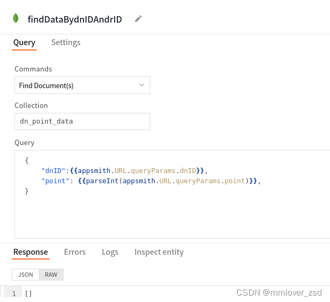This screenshot has height=302, width=330.
Task: Open the Logs tab
Action: coord(110,252)
